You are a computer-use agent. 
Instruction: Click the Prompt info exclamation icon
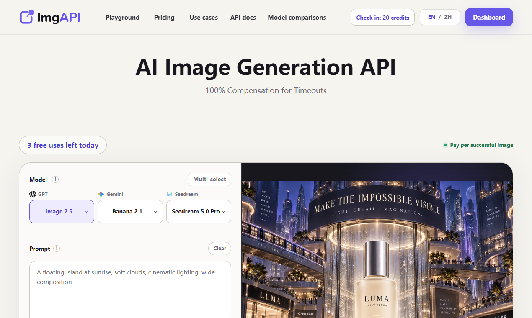pyautogui.click(x=57, y=249)
